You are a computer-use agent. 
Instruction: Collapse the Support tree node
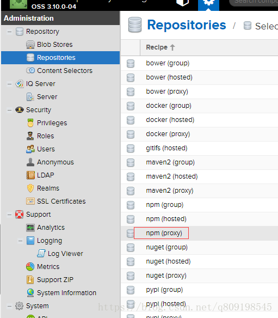tap(9, 215)
